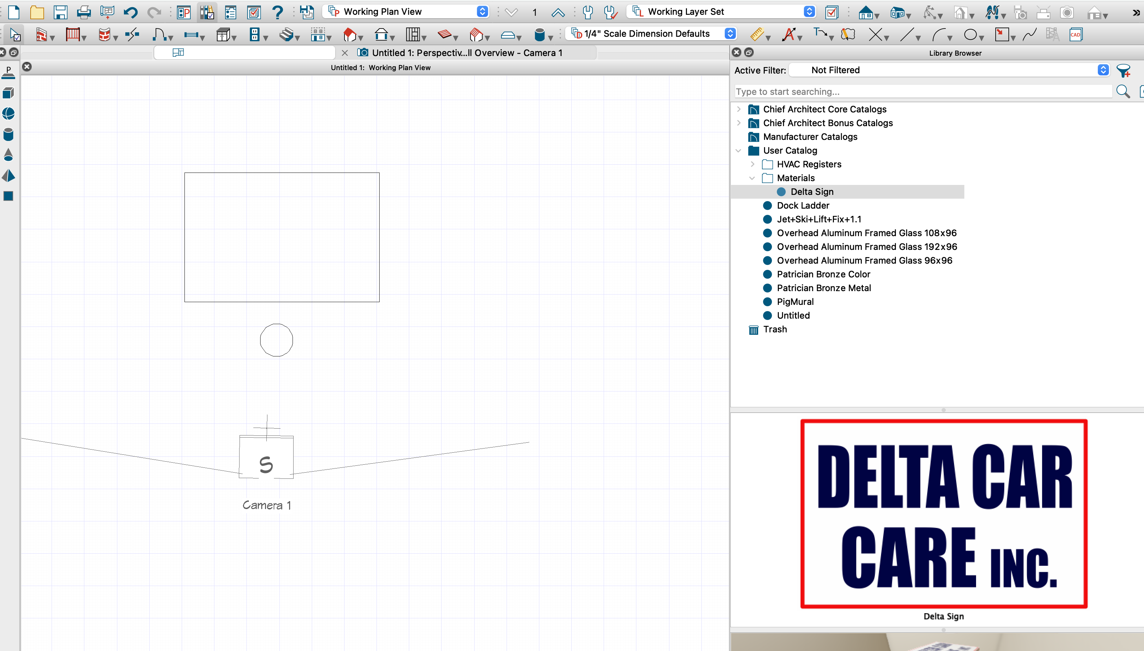
Task: Select the Cabinet tool
Action: pos(222,34)
